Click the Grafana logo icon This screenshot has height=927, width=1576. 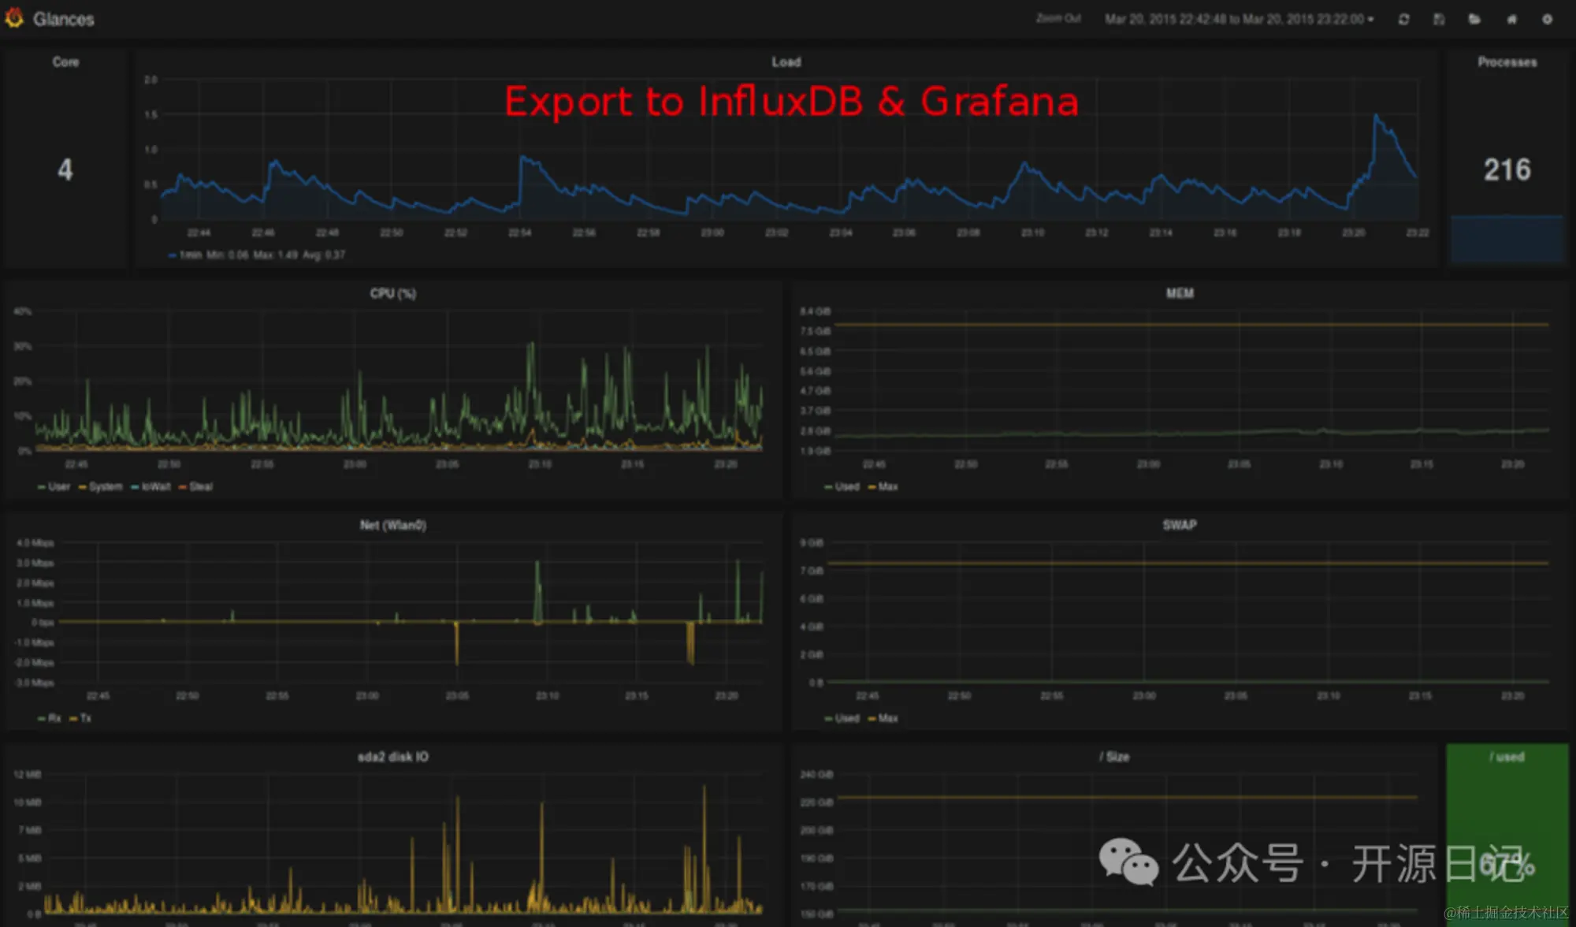(14, 17)
